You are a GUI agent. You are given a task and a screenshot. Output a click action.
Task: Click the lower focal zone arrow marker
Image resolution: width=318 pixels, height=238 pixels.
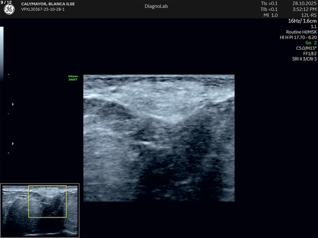click(x=13, y=144)
